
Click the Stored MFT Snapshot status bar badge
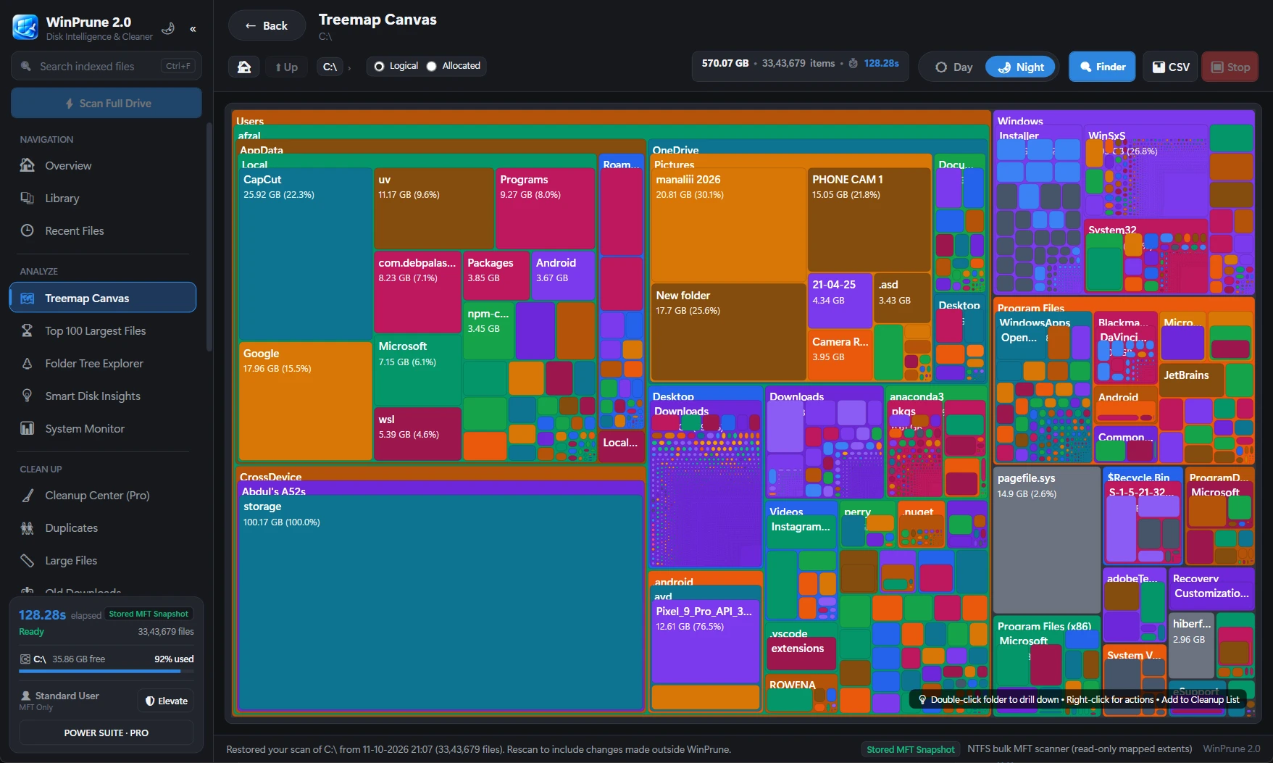[911, 749]
